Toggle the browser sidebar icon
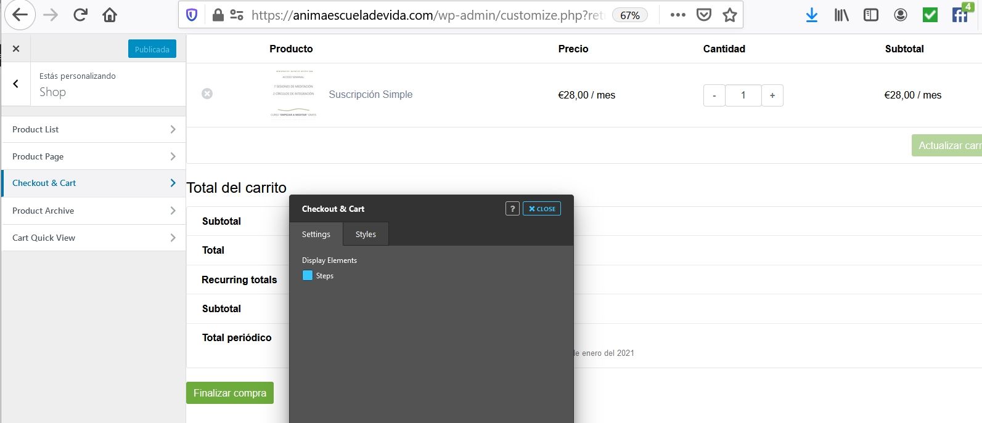Viewport: 982px width, 423px height. pyautogui.click(x=871, y=15)
